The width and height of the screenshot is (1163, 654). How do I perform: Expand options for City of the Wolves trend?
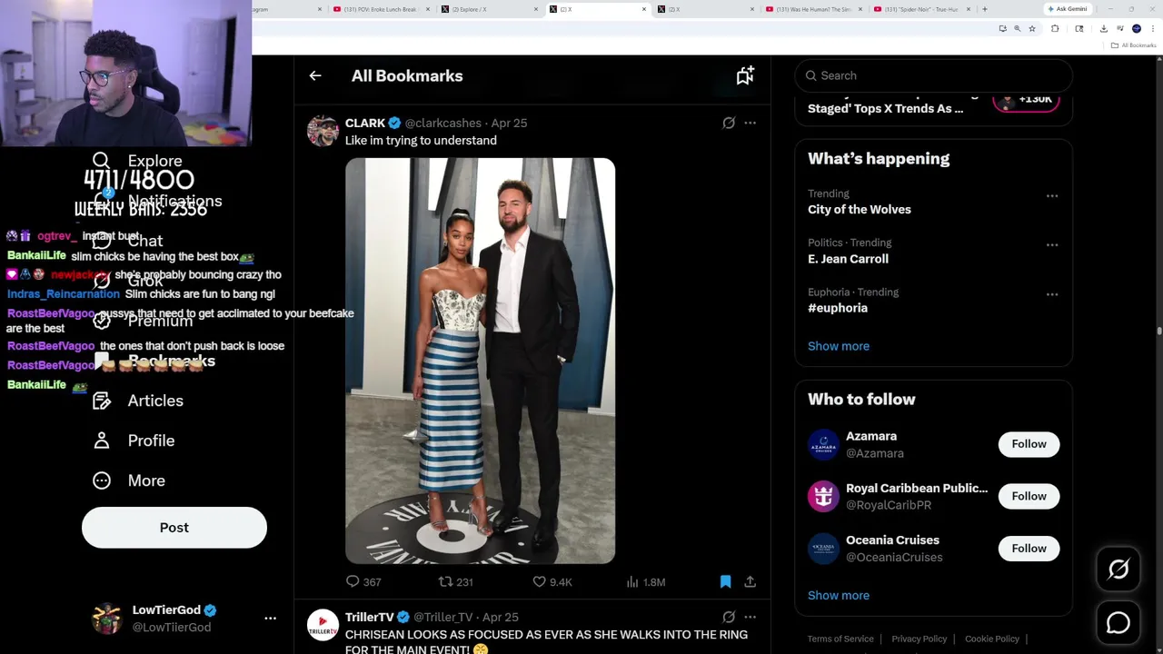click(1051, 196)
